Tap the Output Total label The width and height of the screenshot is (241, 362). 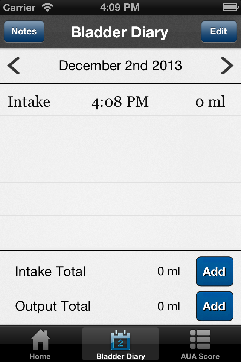pos(53,306)
